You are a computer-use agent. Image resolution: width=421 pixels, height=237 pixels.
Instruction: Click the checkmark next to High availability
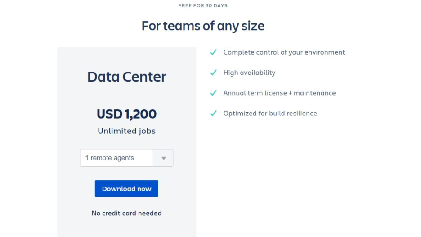click(214, 73)
